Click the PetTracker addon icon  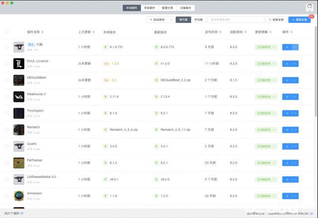coord(19,163)
